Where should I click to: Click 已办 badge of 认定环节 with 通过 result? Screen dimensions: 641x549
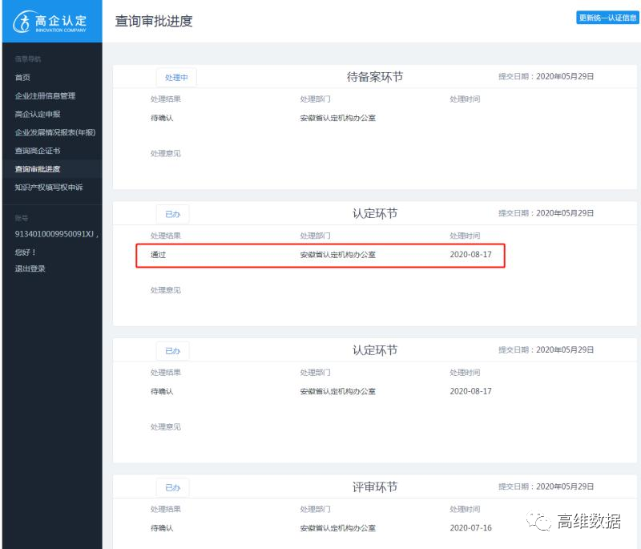172,214
